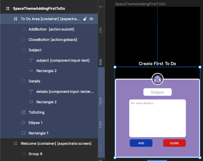Click rectangle icon of Rectangle 2 under Subject
The width and height of the screenshot is (203, 161).
pyautogui.click(x=31, y=71)
